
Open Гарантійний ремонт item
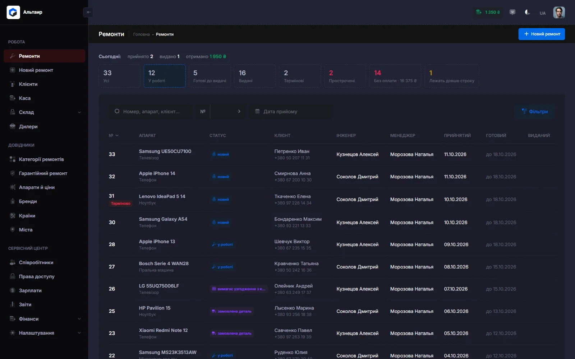(x=45, y=173)
